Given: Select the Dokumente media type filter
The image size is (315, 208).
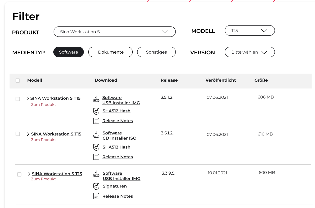Looking at the screenshot, I should pos(111,52).
